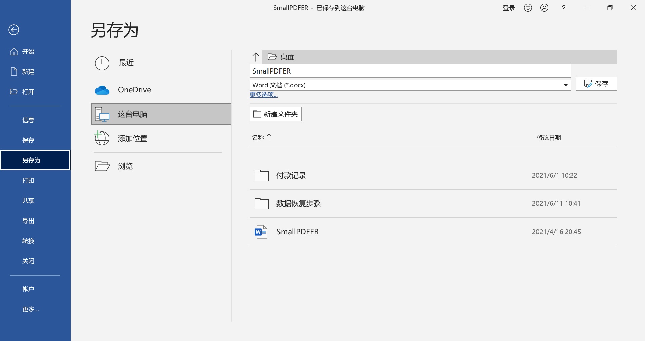
Task: Go up one folder level arrow
Action: (x=256, y=57)
